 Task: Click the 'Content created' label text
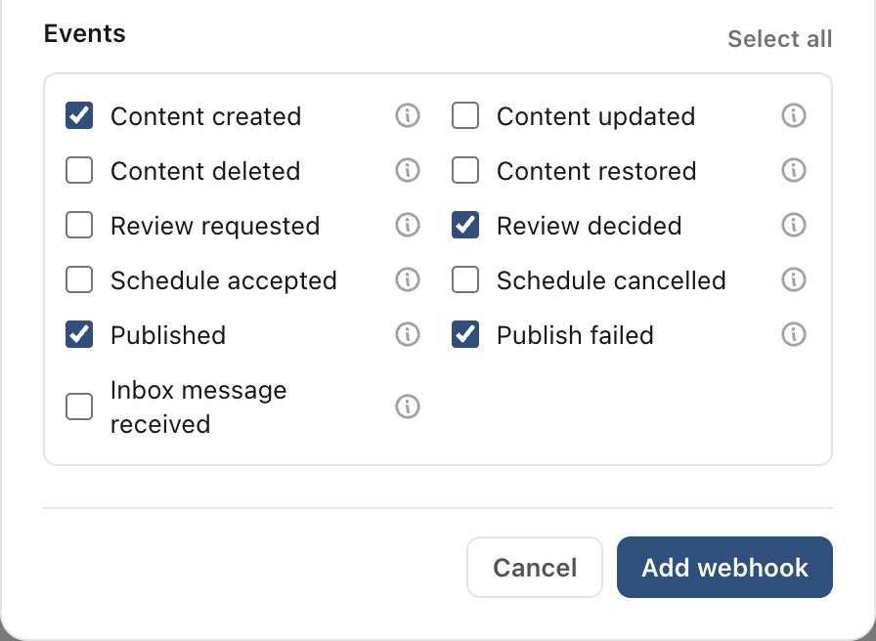click(x=206, y=116)
